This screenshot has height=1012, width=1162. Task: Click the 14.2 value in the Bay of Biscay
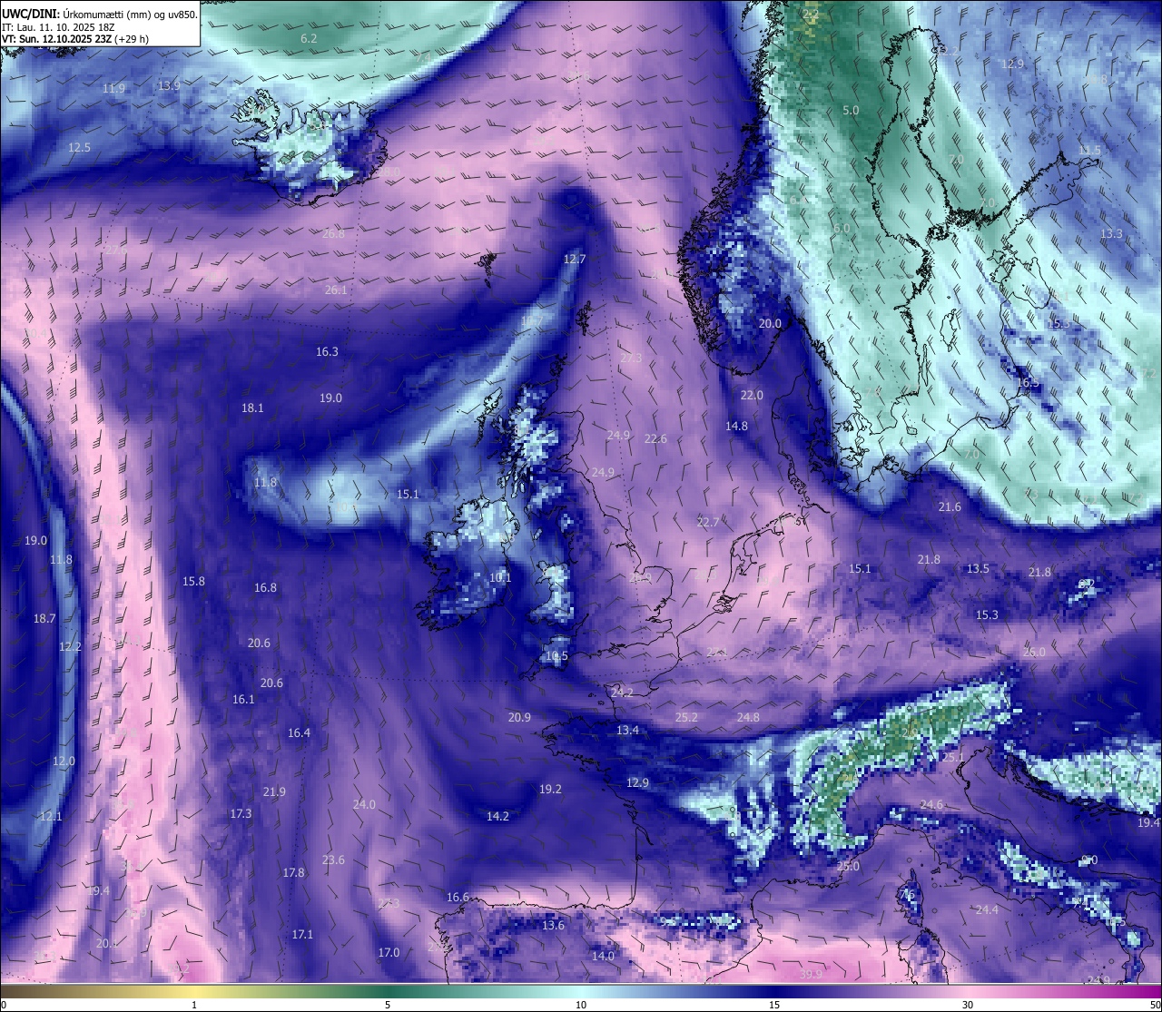click(497, 816)
